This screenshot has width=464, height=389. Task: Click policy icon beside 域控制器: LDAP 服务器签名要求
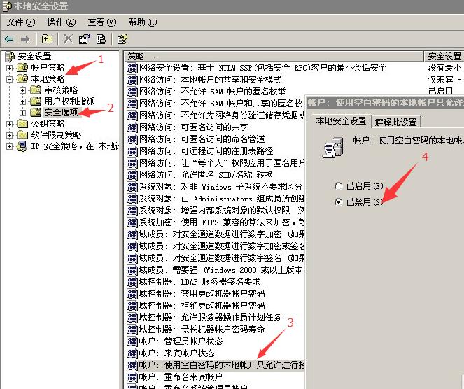coord(132,282)
